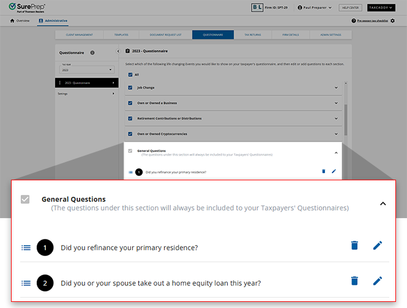
Task: Open the Tax Returns tab
Action: click(x=253, y=35)
